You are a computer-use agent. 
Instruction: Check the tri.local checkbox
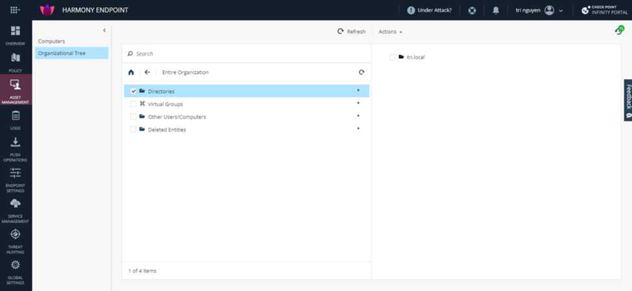[x=393, y=57]
